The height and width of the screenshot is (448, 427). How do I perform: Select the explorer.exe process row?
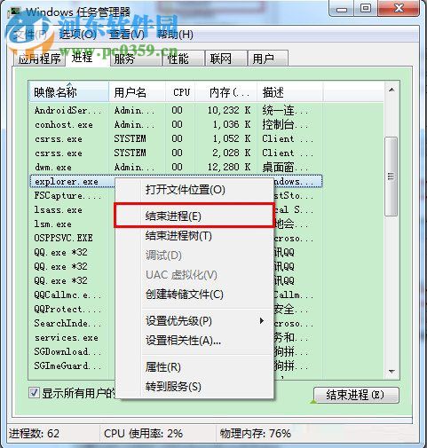pos(176,181)
